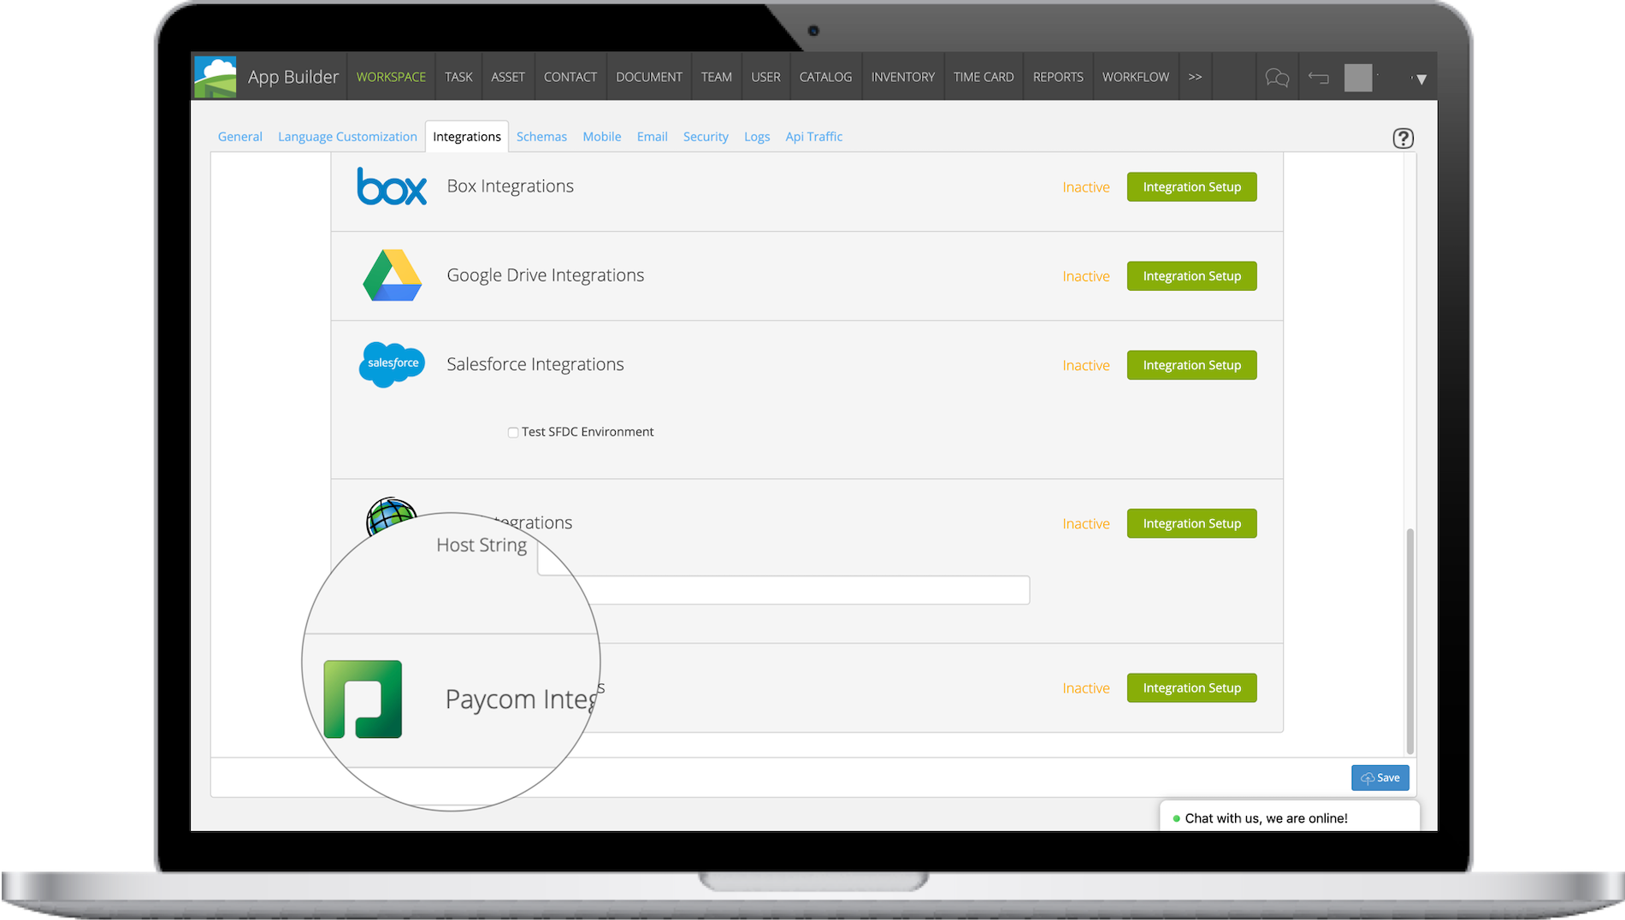1625x920 pixels.
Task: Open help via the question mark icon
Action: pos(1403,138)
